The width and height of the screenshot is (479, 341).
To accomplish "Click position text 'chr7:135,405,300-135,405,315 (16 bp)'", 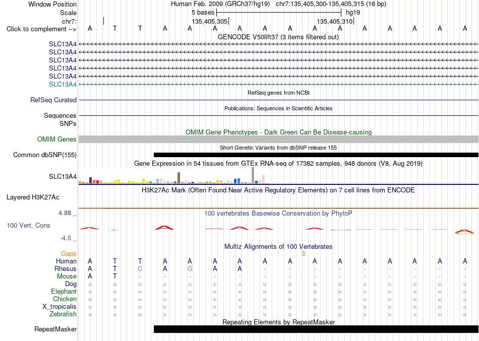I will [331, 4].
